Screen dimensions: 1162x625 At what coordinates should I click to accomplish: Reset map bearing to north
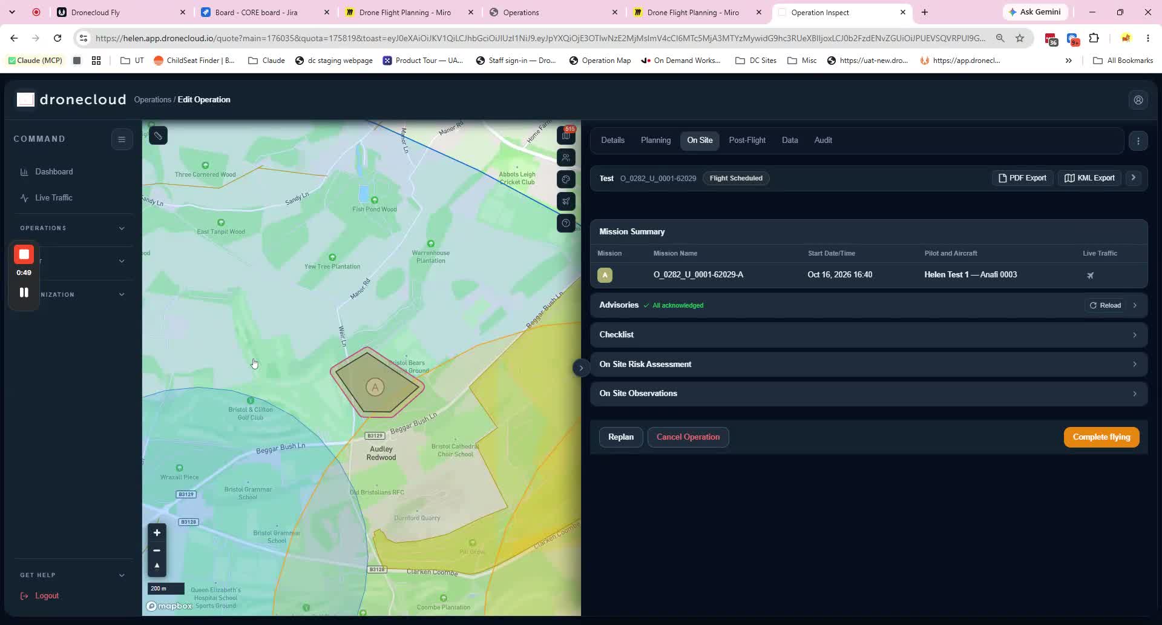[x=157, y=566]
